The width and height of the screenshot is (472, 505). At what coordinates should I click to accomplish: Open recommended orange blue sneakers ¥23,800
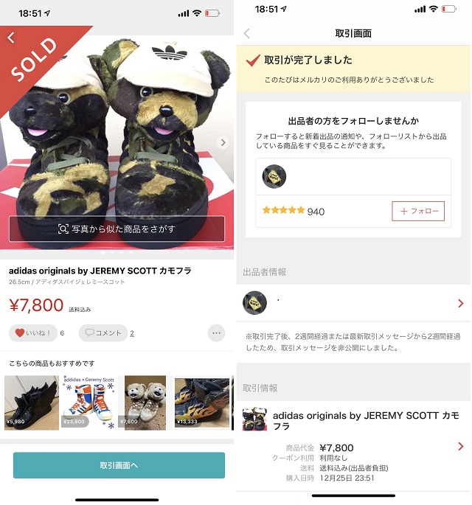point(88,403)
